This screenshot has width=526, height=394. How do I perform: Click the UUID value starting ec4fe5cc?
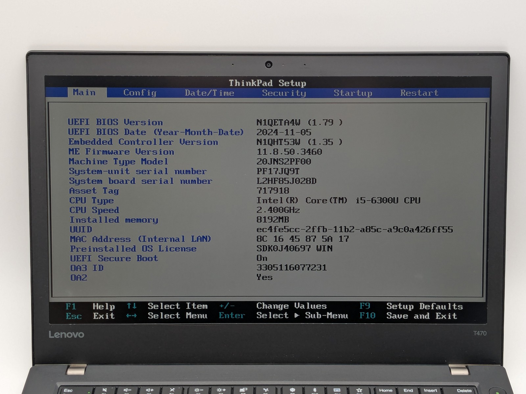[355, 230]
